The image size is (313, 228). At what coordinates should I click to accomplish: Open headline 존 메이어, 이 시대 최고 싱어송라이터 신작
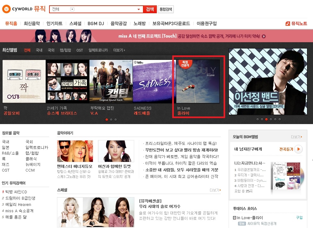pyautogui.click(x=182, y=176)
